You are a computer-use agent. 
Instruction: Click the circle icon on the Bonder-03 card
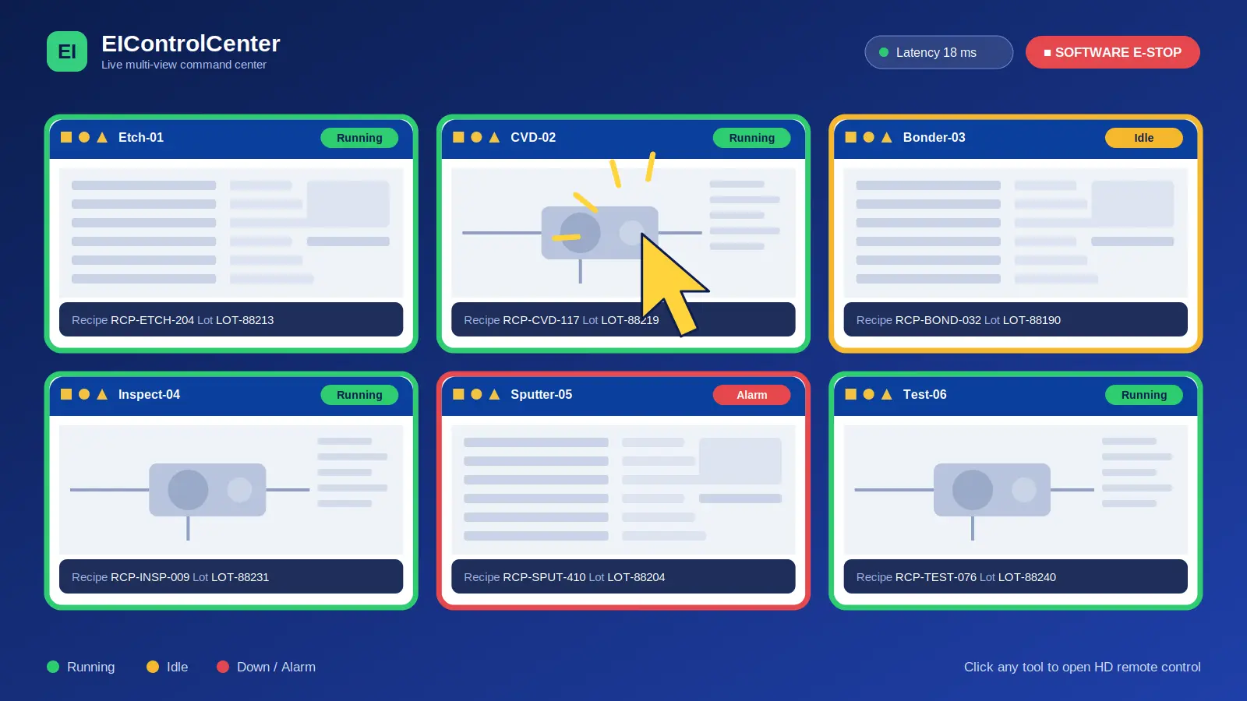(x=869, y=137)
